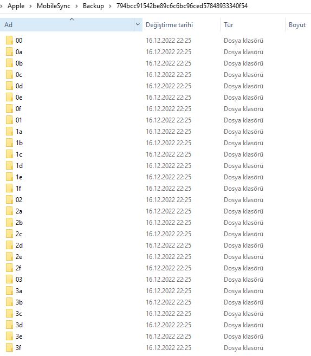Click the 2d folder icon

point(9,245)
